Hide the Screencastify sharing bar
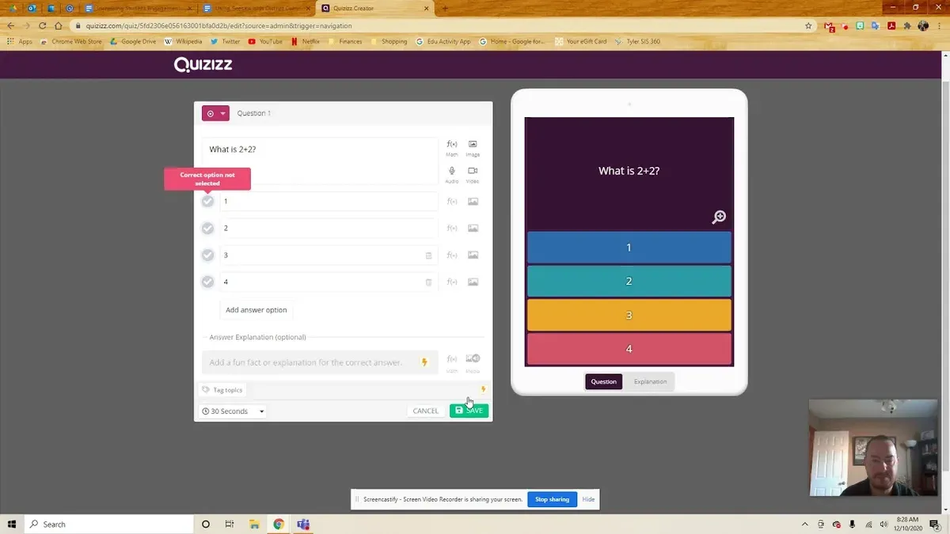 point(588,499)
